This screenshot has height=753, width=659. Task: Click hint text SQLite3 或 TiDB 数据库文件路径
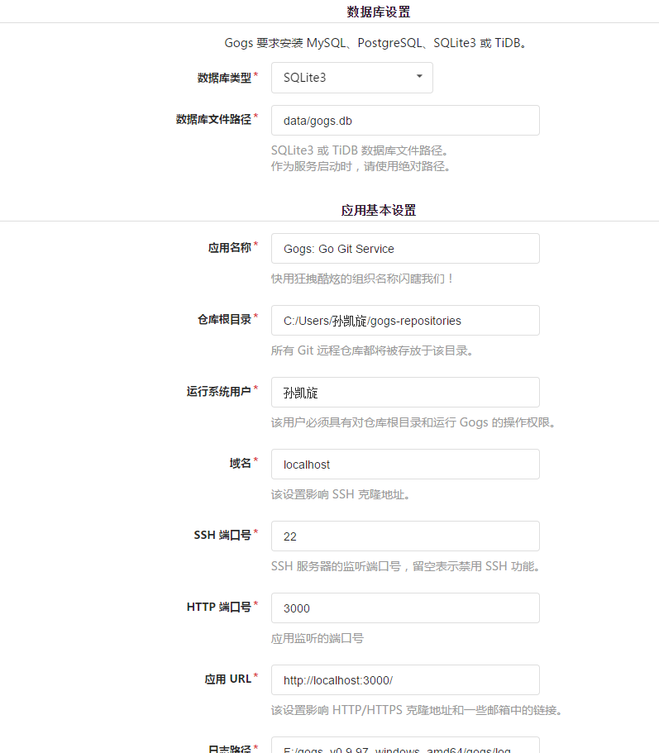point(361,150)
